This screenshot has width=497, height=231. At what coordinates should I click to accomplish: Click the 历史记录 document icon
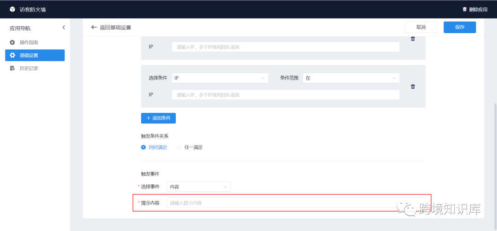12,68
